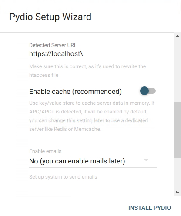Toggle the Enable cache switch
The image size is (181, 216).
148,91
